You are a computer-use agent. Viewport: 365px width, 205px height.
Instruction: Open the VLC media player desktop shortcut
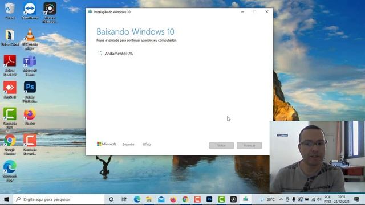click(30, 39)
